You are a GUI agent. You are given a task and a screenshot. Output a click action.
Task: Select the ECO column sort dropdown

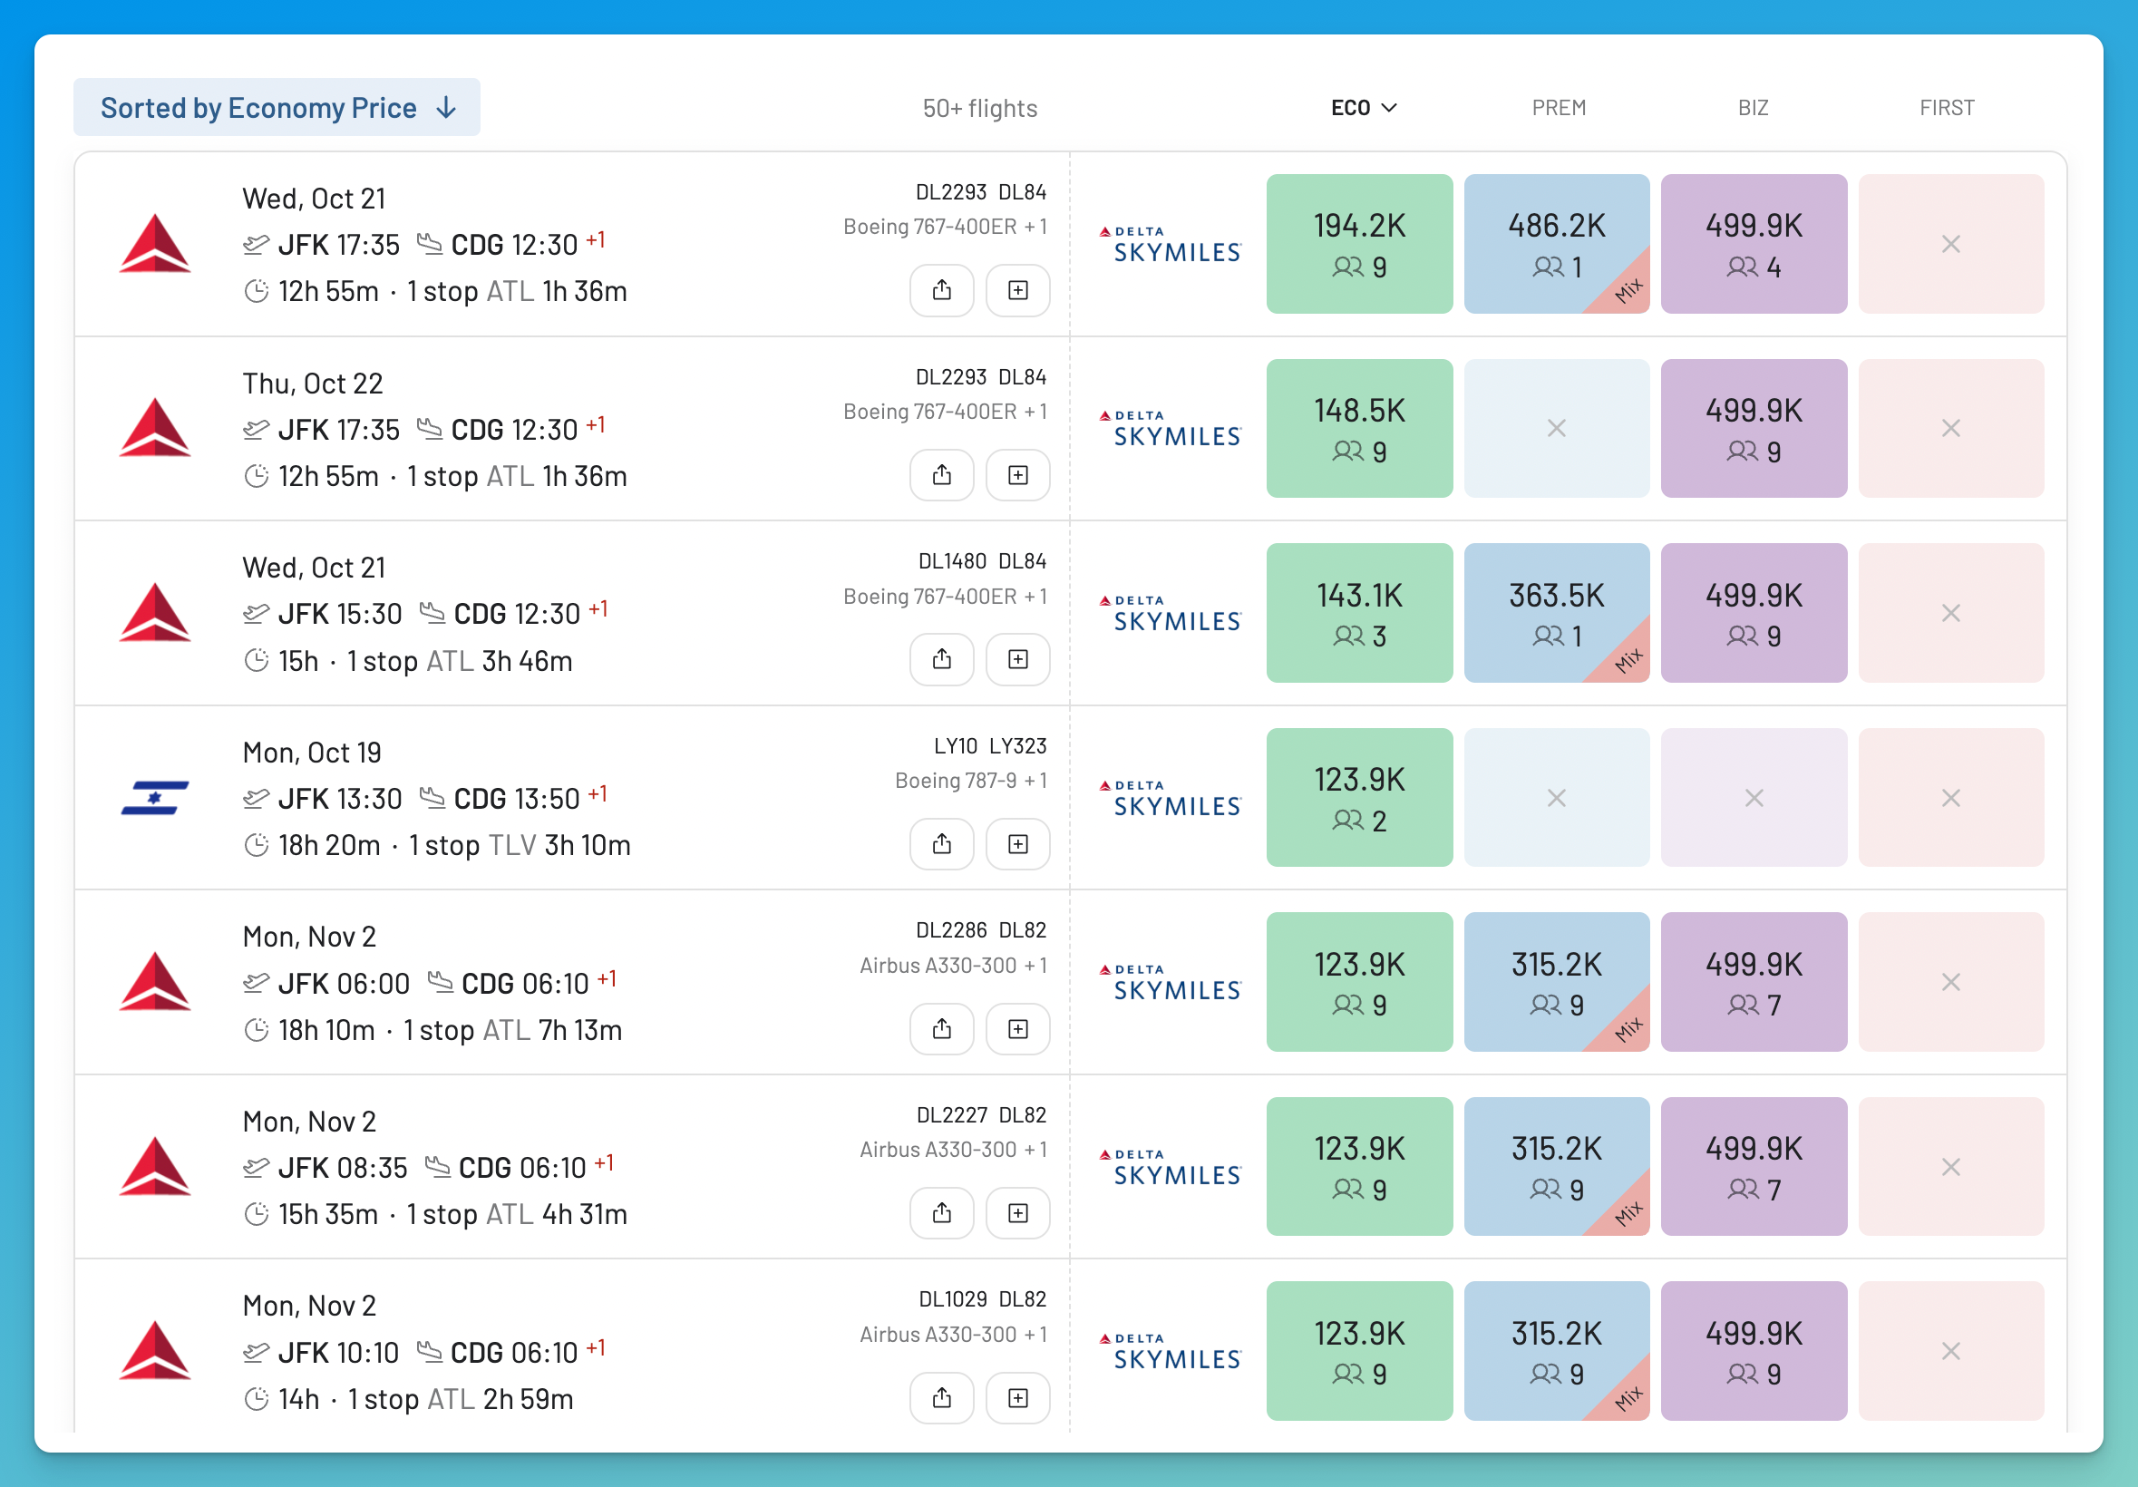click(1364, 108)
